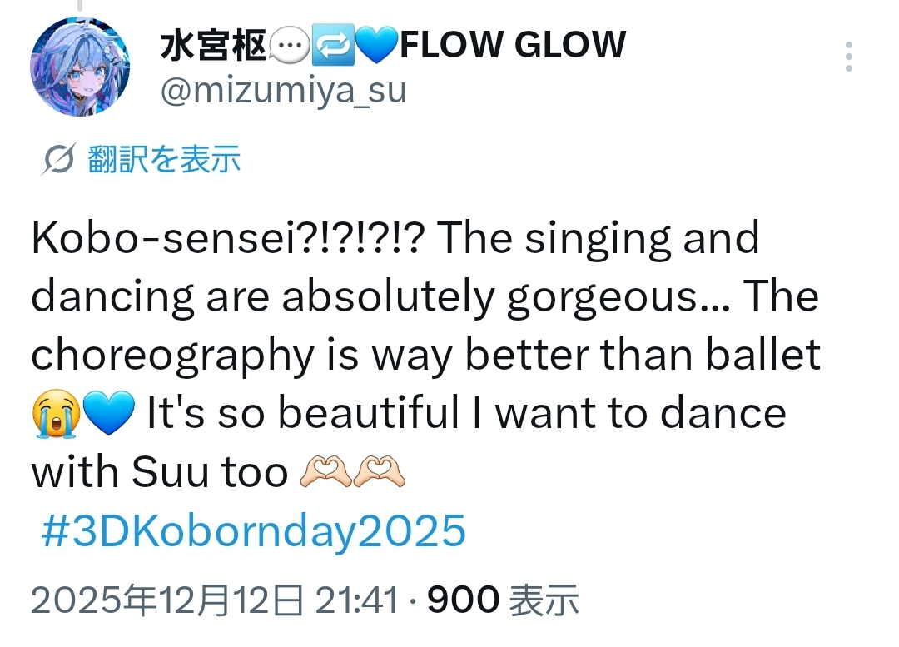
Task: Click the crying face emoji in the tweet
Action: pyautogui.click(x=55, y=416)
